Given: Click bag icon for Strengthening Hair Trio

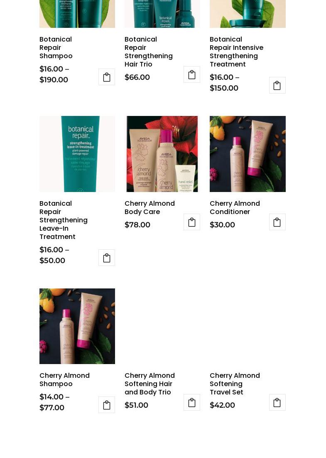Looking at the screenshot, I should pos(192,74).
